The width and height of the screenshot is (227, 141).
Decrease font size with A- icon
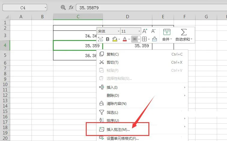click(x=154, y=31)
